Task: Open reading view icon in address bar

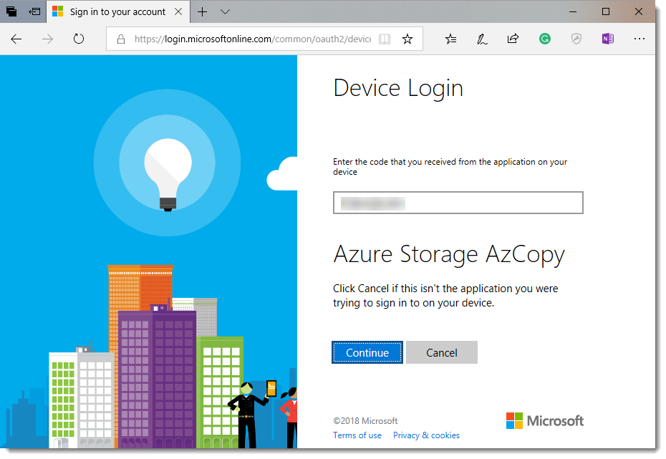Action: click(385, 39)
